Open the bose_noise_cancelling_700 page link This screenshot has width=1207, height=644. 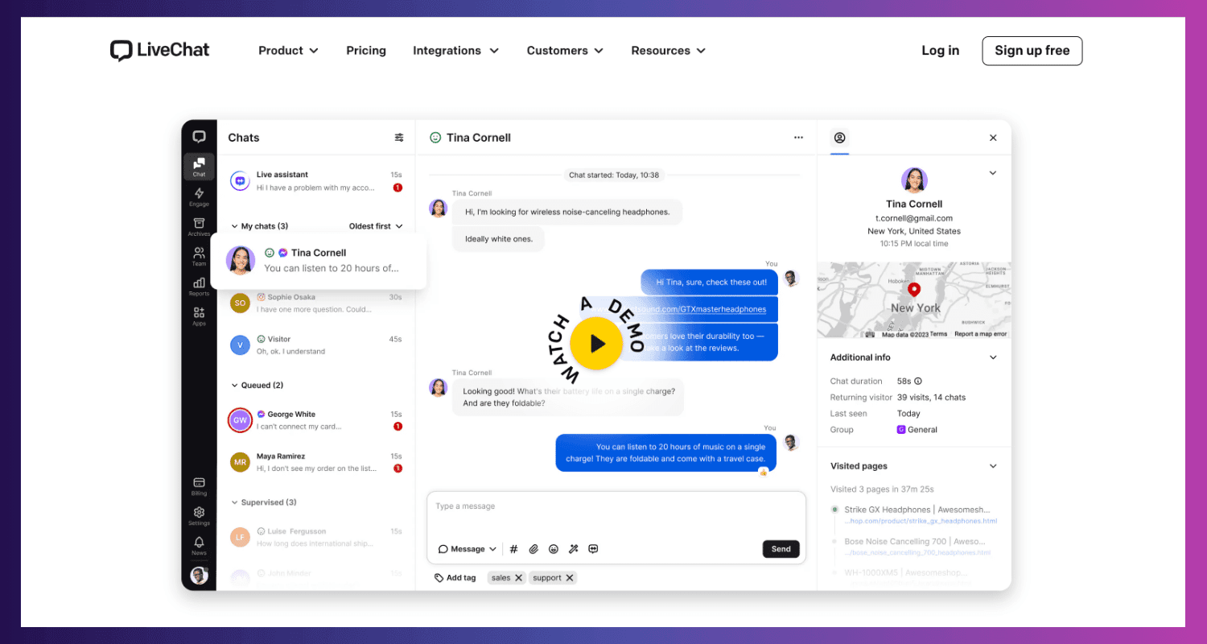pyautogui.click(x=917, y=553)
